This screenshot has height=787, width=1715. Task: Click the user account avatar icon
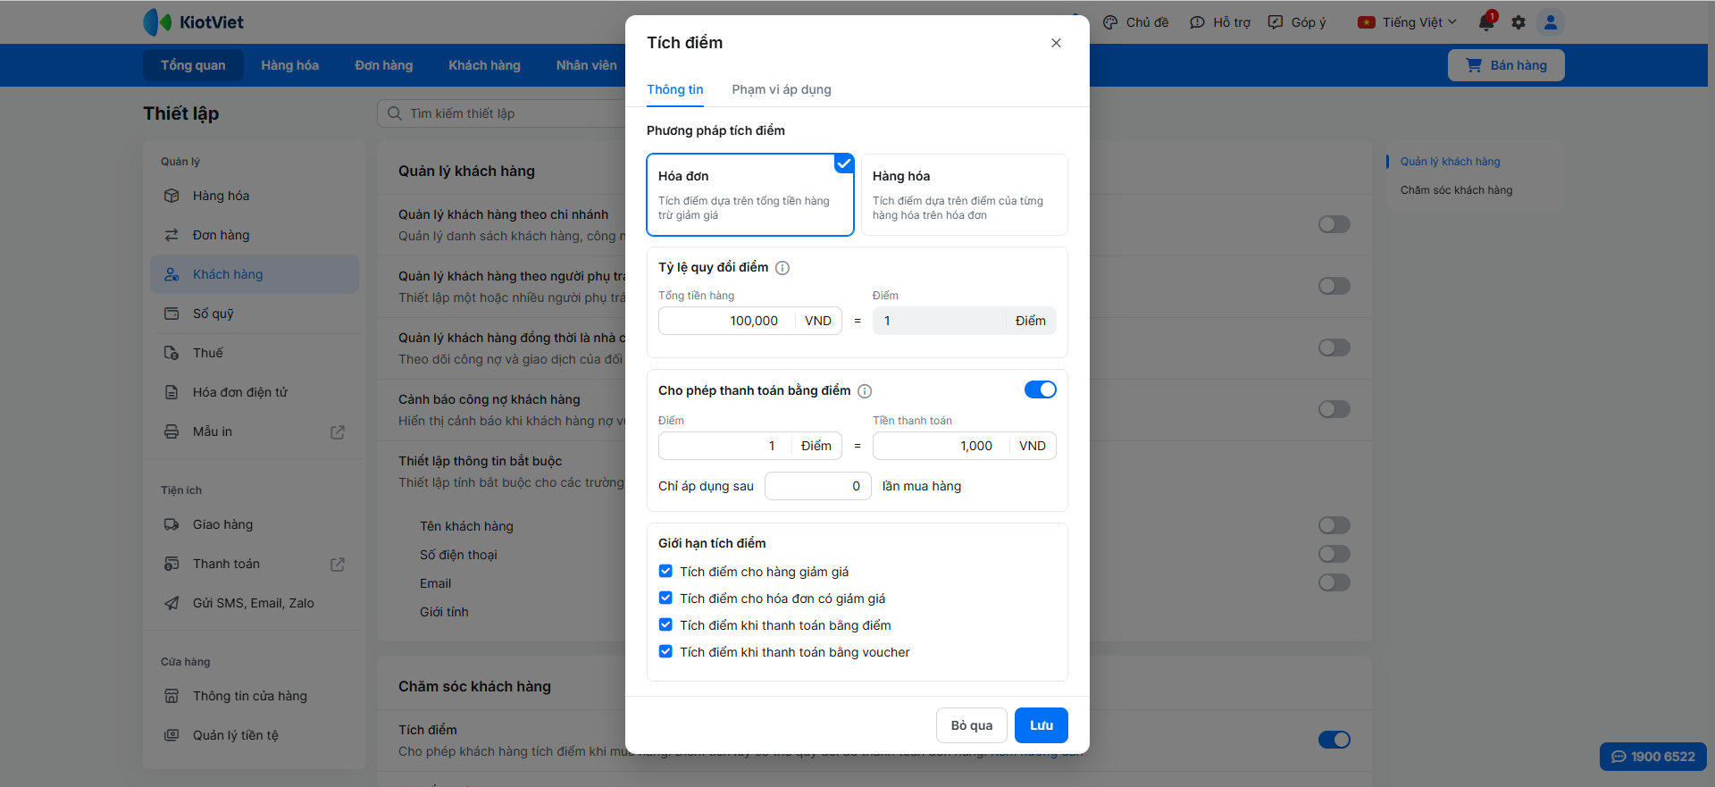pyautogui.click(x=1551, y=22)
